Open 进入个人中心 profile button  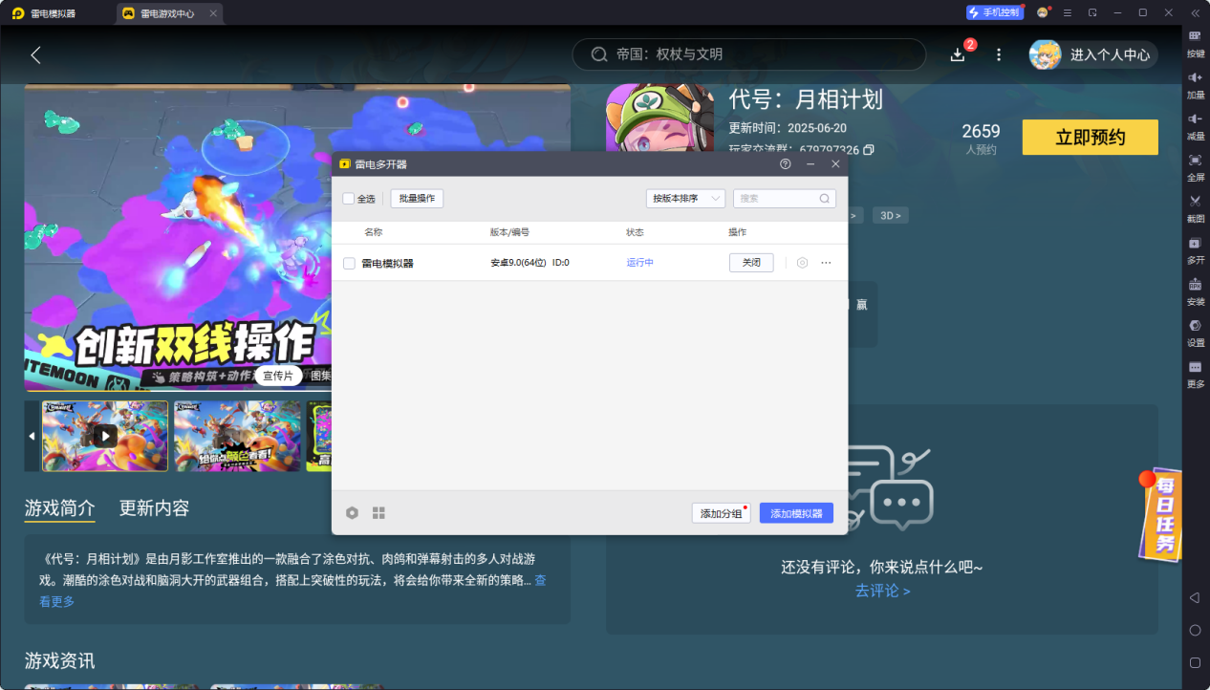[1093, 54]
